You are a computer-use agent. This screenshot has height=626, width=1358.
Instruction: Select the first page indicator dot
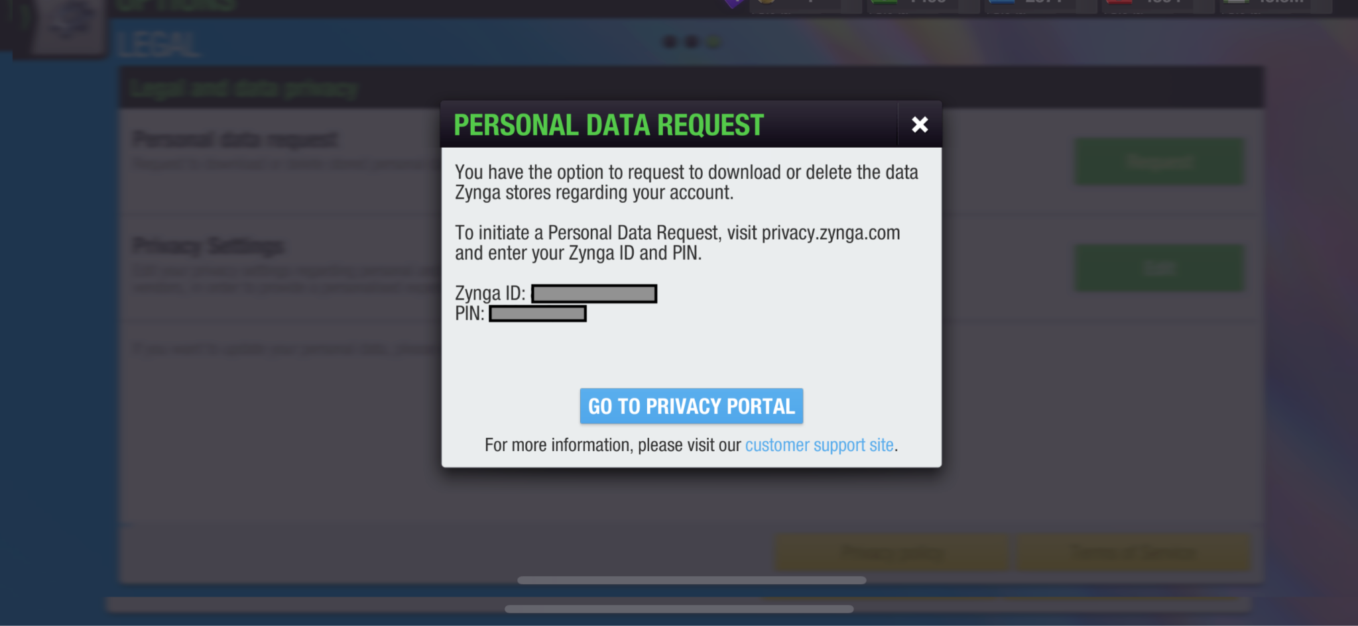(x=670, y=42)
